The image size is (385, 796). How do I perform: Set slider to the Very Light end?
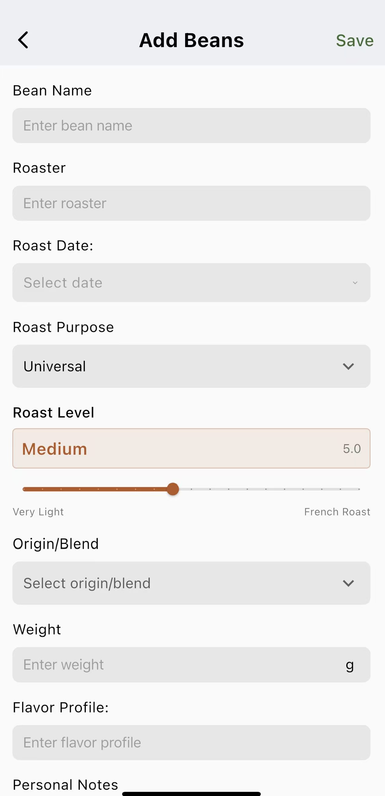[x=24, y=489]
